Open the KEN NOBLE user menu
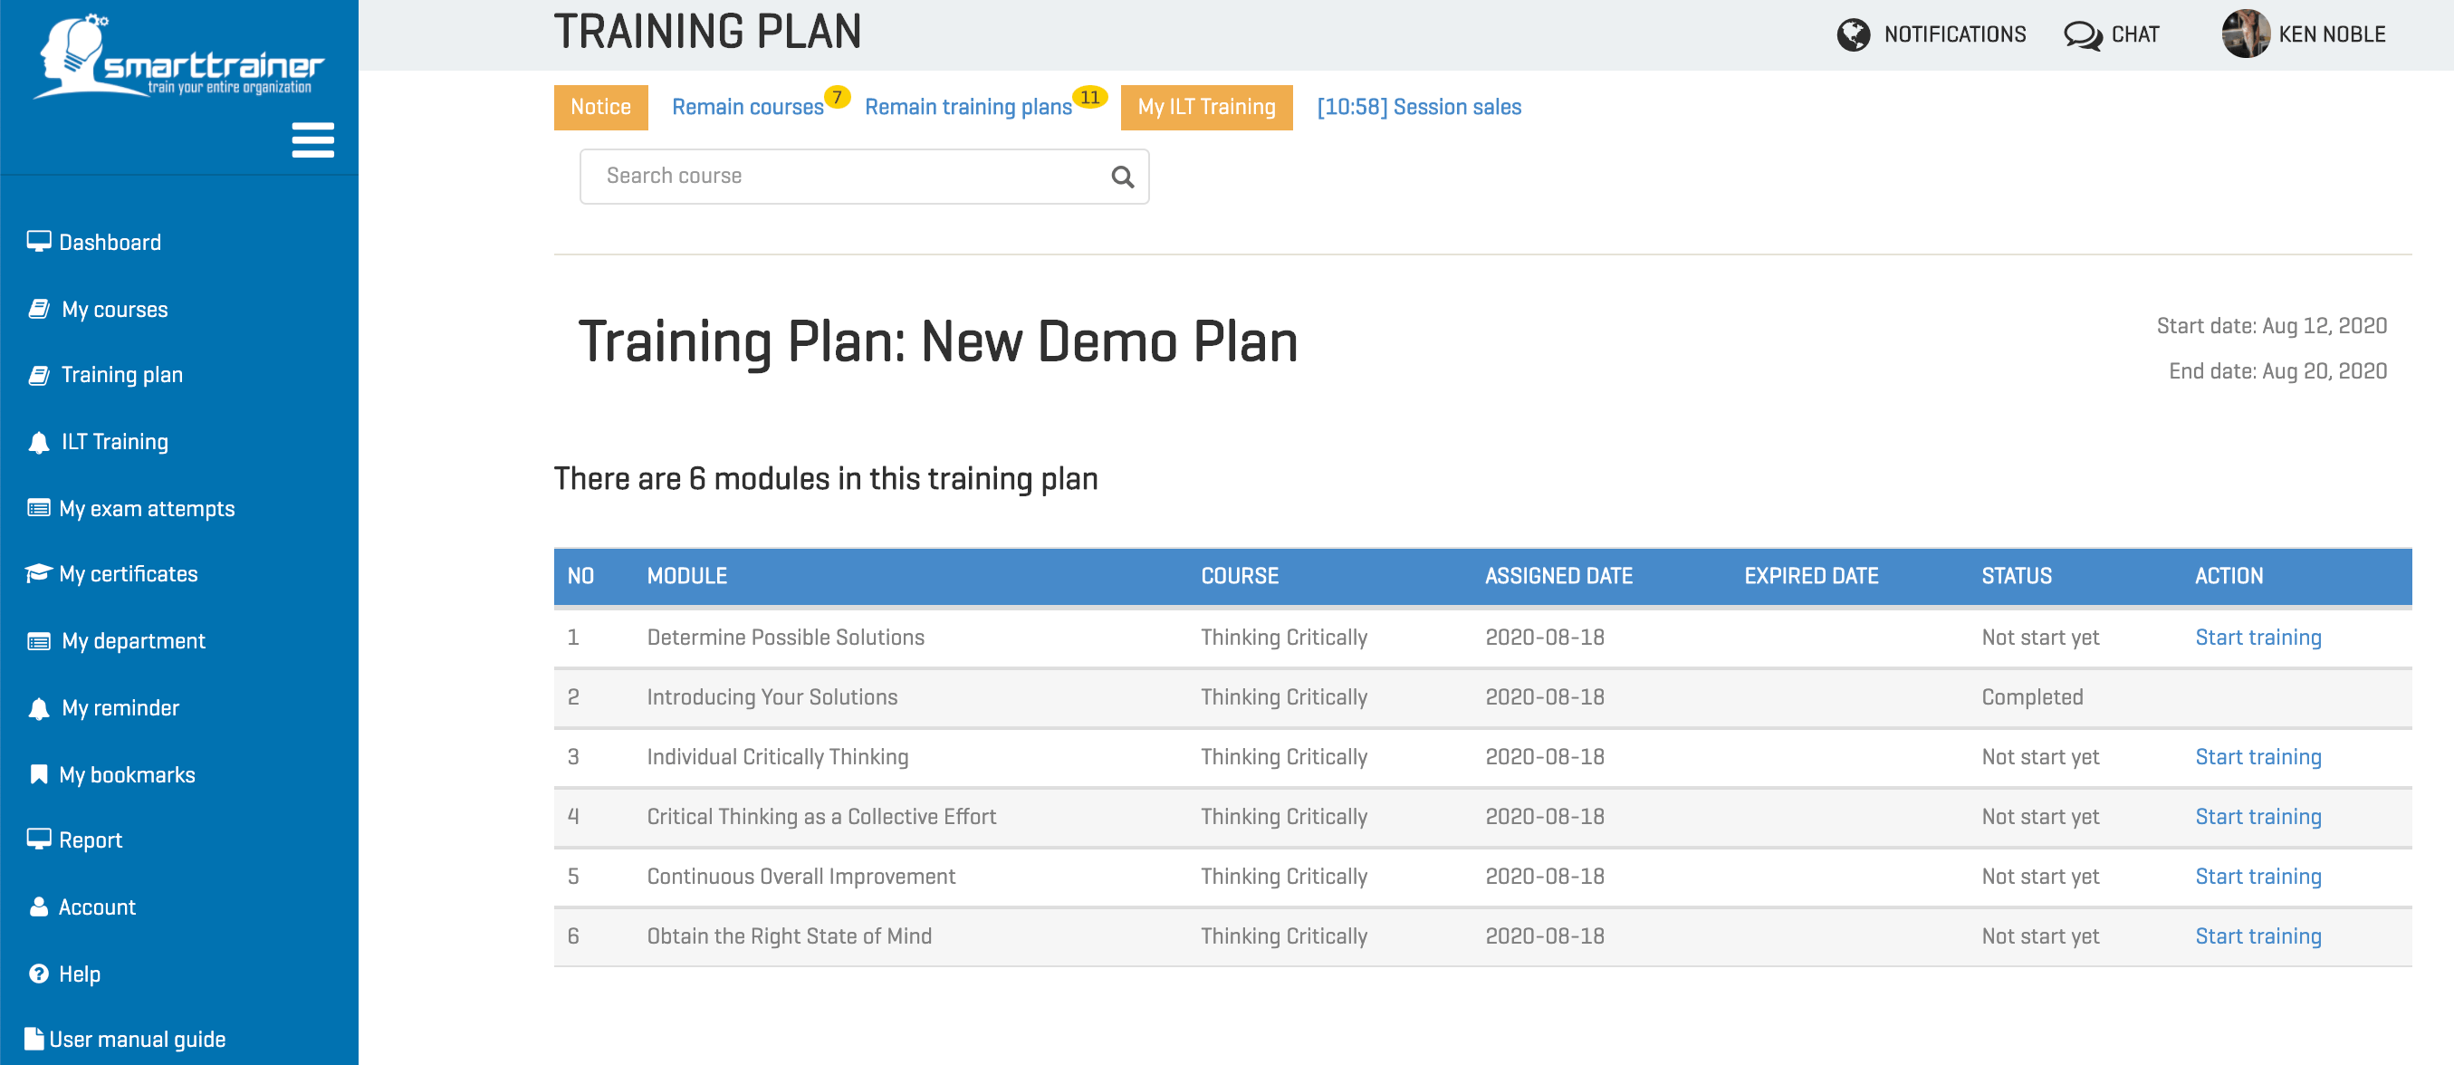 (2331, 35)
